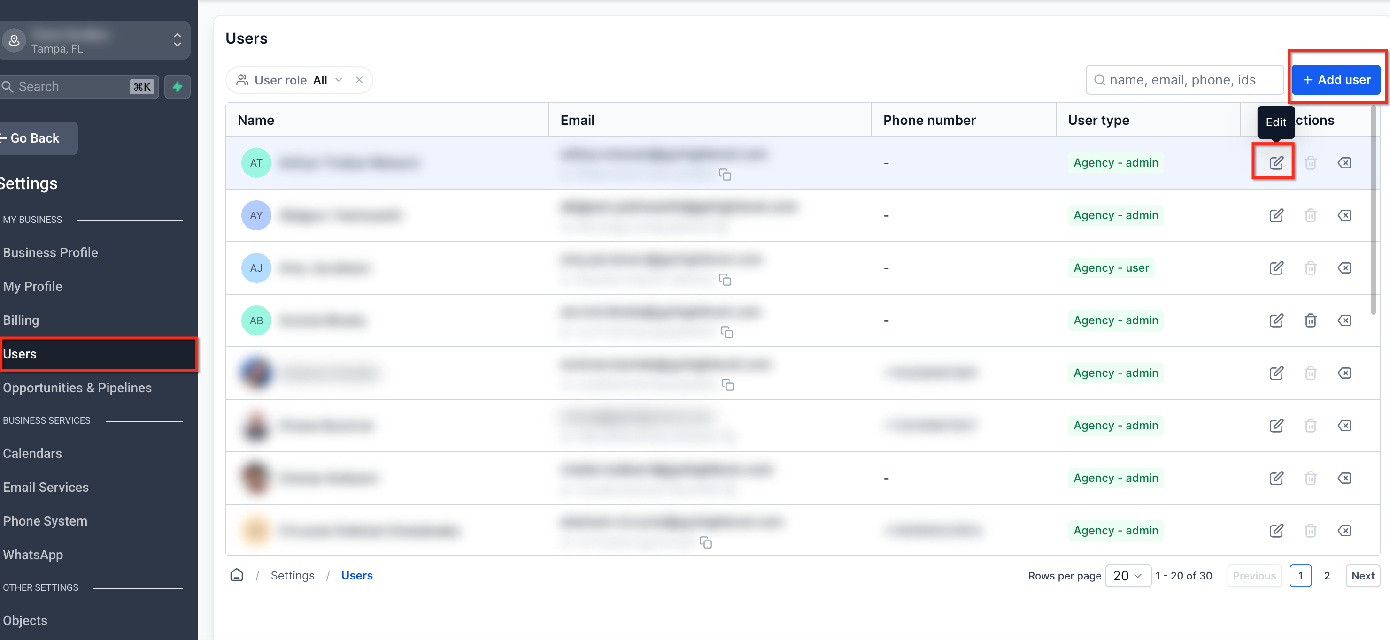Open Business Profile settings

coord(50,252)
